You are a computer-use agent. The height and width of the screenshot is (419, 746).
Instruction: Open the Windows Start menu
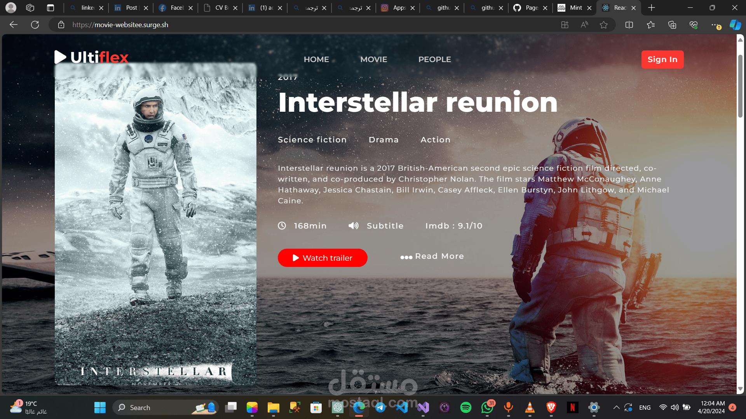[100, 407]
